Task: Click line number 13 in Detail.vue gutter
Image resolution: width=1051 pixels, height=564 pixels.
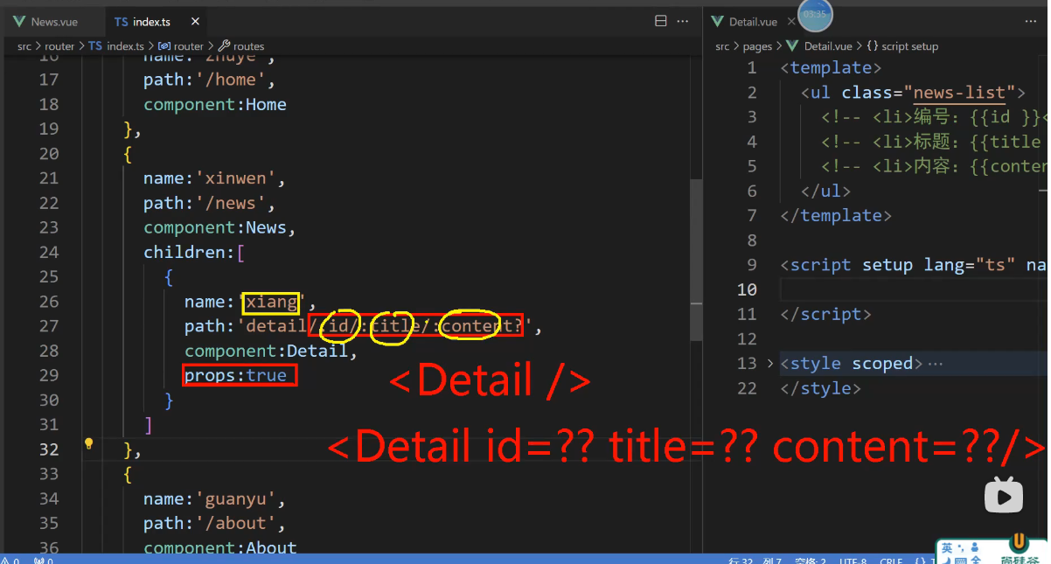Action: coord(747,363)
